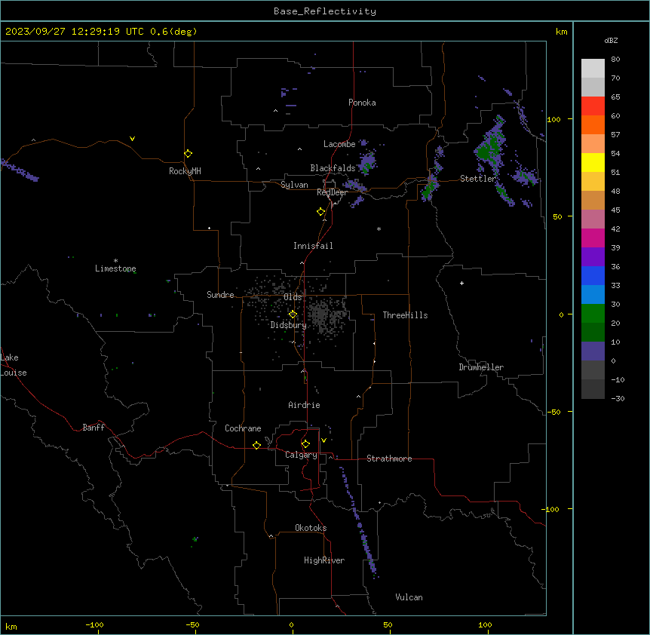650x635 pixels.
Task: Pick the tan 48-45 dBZ legend swatch
Action: pos(593,200)
